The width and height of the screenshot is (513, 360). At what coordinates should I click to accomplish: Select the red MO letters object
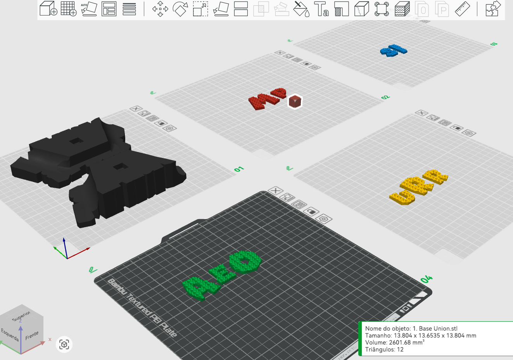268,98
